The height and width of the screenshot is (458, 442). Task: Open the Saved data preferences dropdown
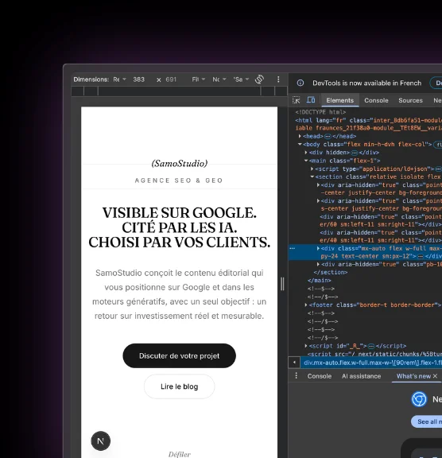click(241, 80)
